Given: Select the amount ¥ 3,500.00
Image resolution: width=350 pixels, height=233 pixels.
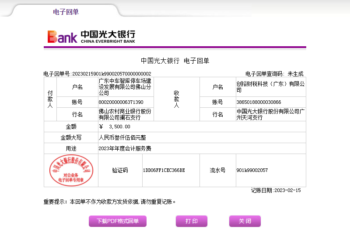Looking at the screenshot, I should (x=115, y=127).
